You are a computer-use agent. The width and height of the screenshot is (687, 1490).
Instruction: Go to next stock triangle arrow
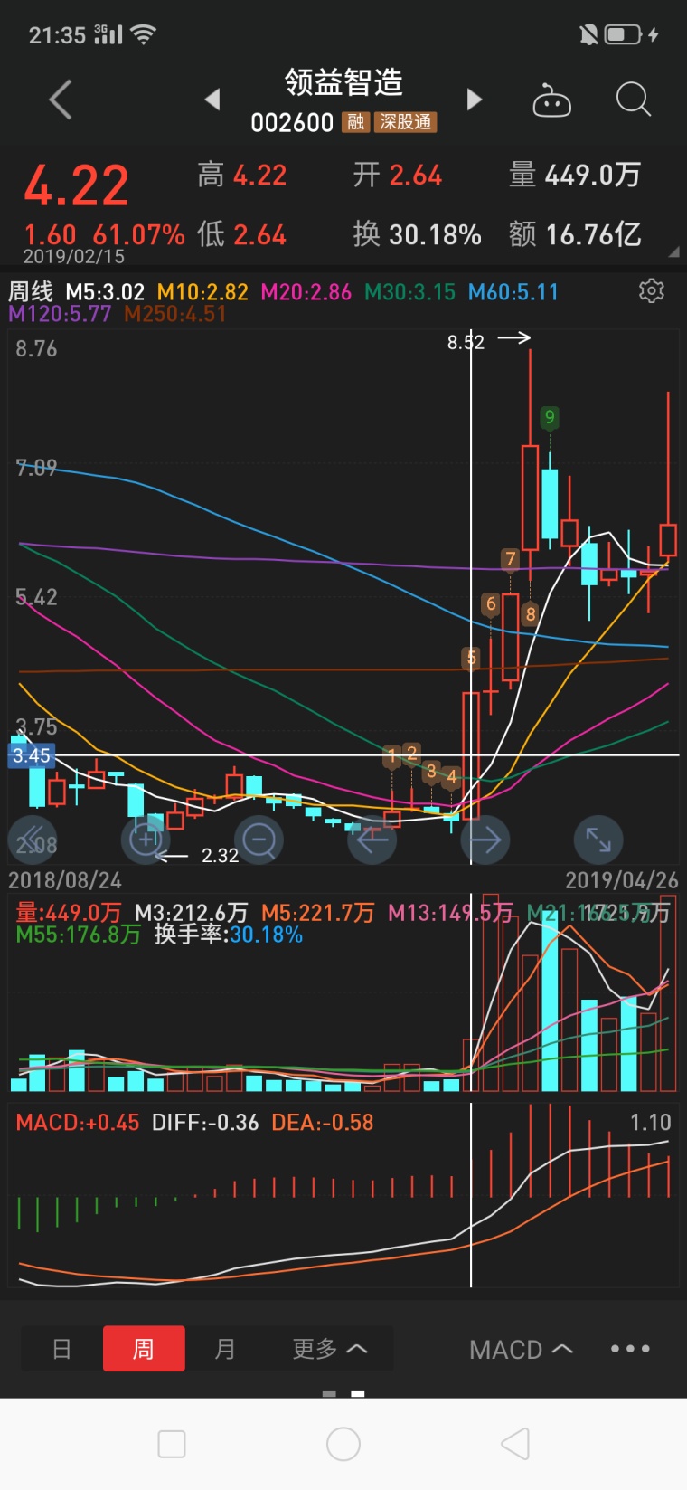[x=474, y=100]
